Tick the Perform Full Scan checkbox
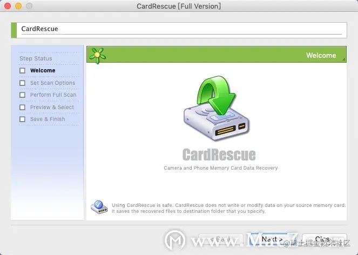 pyautogui.click(x=22, y=95)
